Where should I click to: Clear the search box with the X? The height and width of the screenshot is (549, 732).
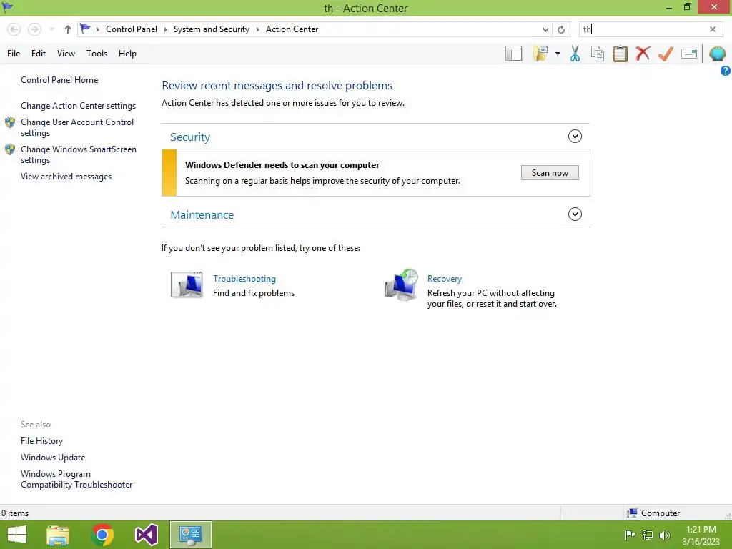pyautogui.click(x=713, y=29)
